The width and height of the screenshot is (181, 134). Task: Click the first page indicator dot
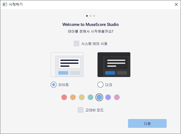click(x=87, y=16)
